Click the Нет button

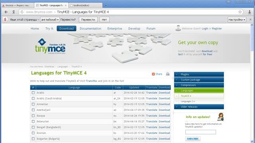(104, 19)
